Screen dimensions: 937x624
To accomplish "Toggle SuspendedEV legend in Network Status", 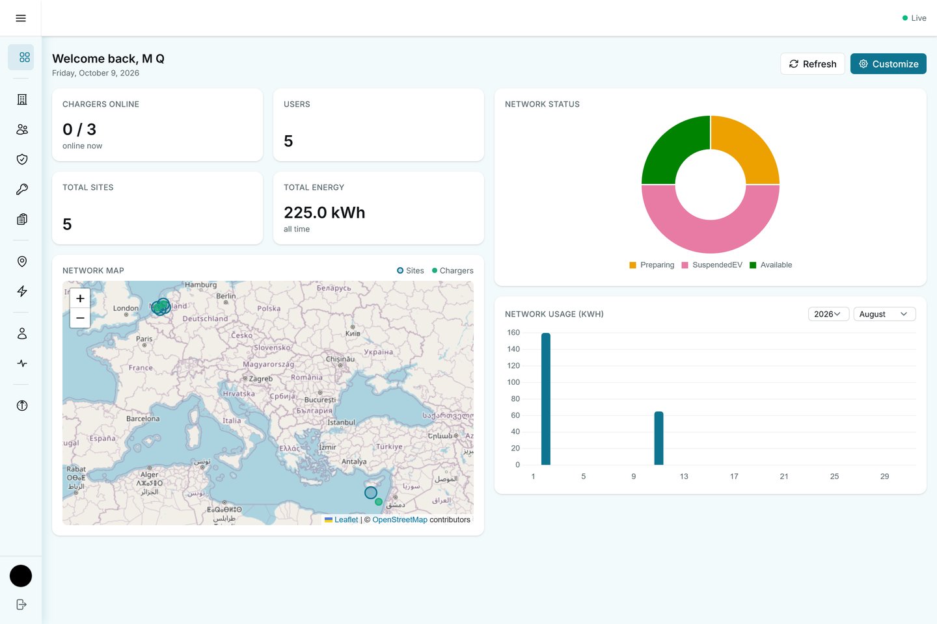I will (x=712, y=265).
